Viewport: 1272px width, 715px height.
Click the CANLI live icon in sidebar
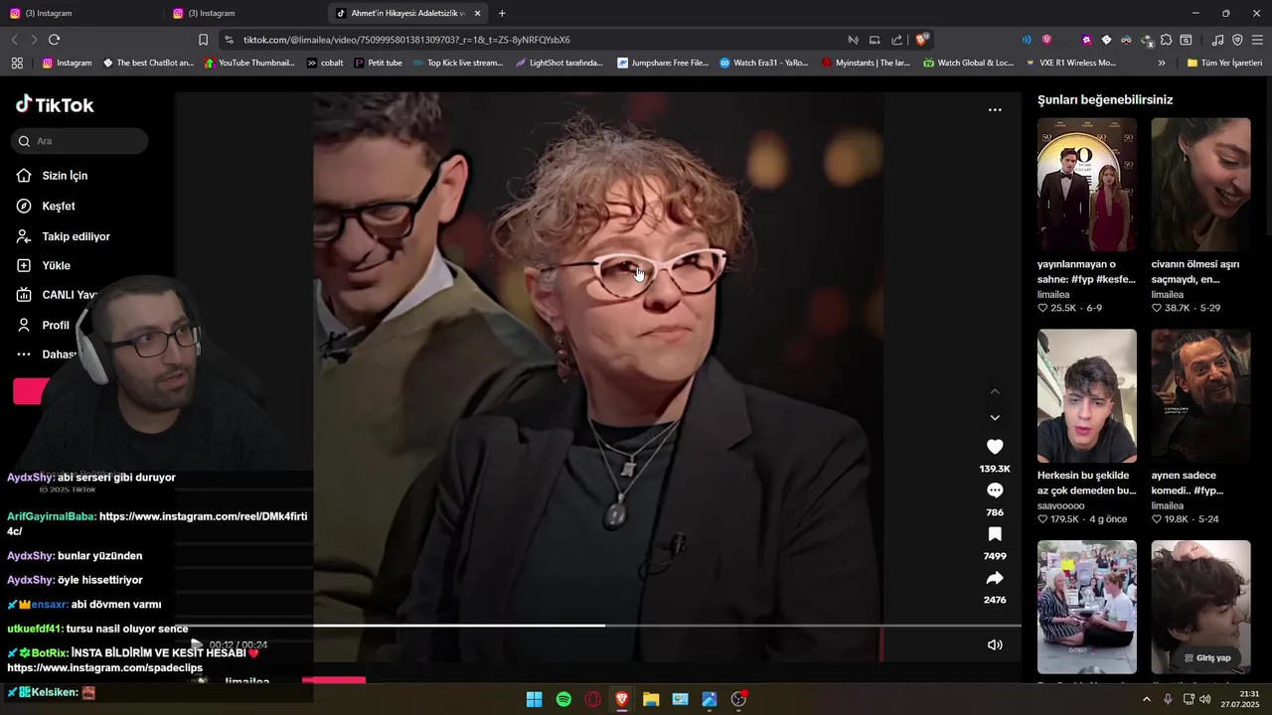pyautogui.click(x=24, y=295)
